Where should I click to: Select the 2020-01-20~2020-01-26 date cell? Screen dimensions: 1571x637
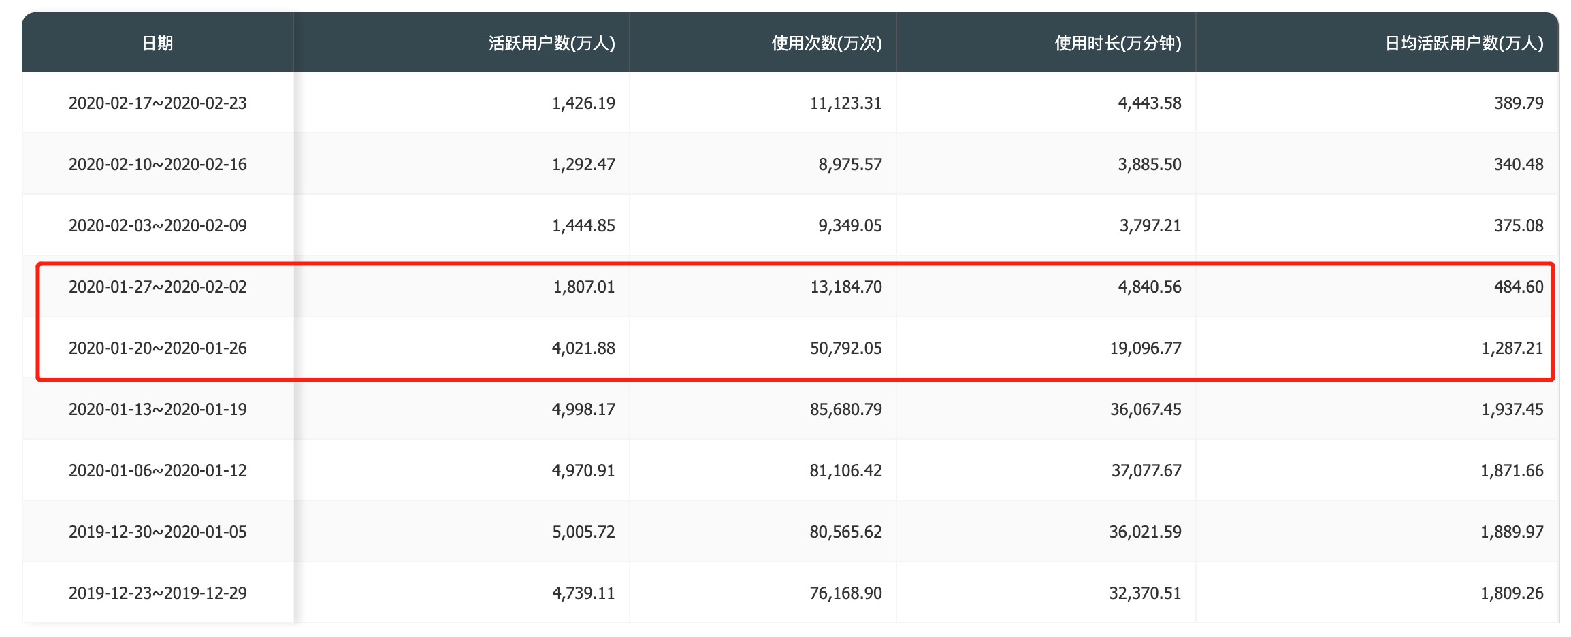(x=157, y=348)
